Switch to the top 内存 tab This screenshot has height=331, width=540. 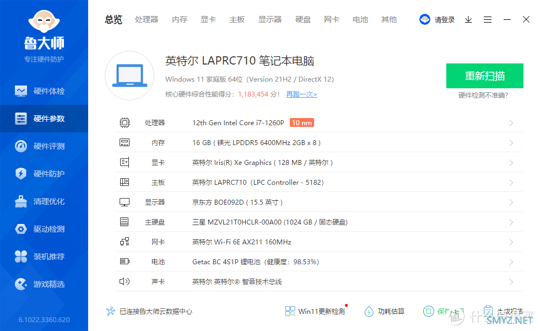(180, 20)
